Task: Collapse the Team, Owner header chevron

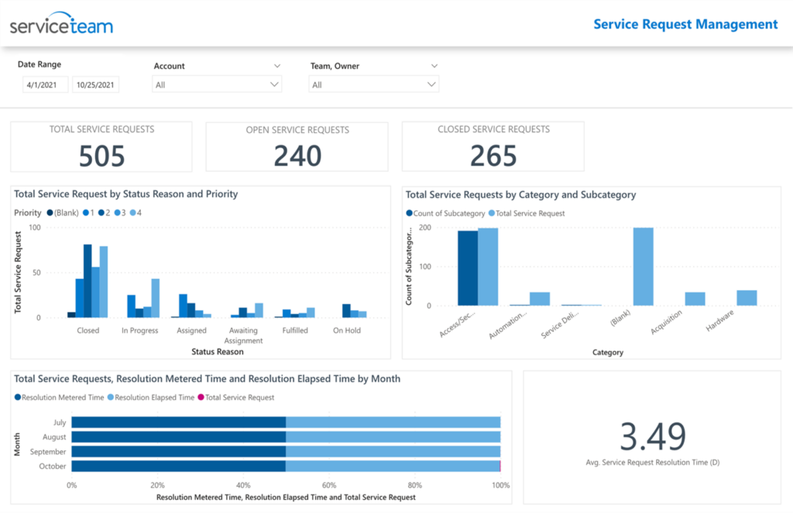Action: coord(434,66)
